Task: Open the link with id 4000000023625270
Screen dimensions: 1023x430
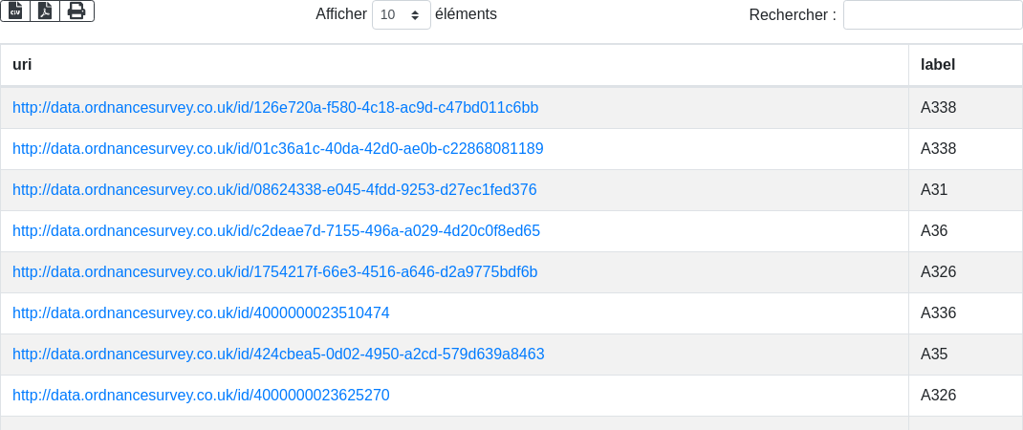Action: (201, 396)
